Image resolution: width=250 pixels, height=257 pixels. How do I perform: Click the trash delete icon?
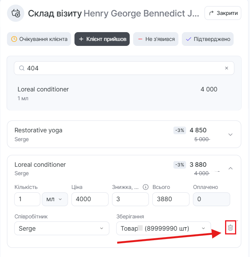coord(230,228)
